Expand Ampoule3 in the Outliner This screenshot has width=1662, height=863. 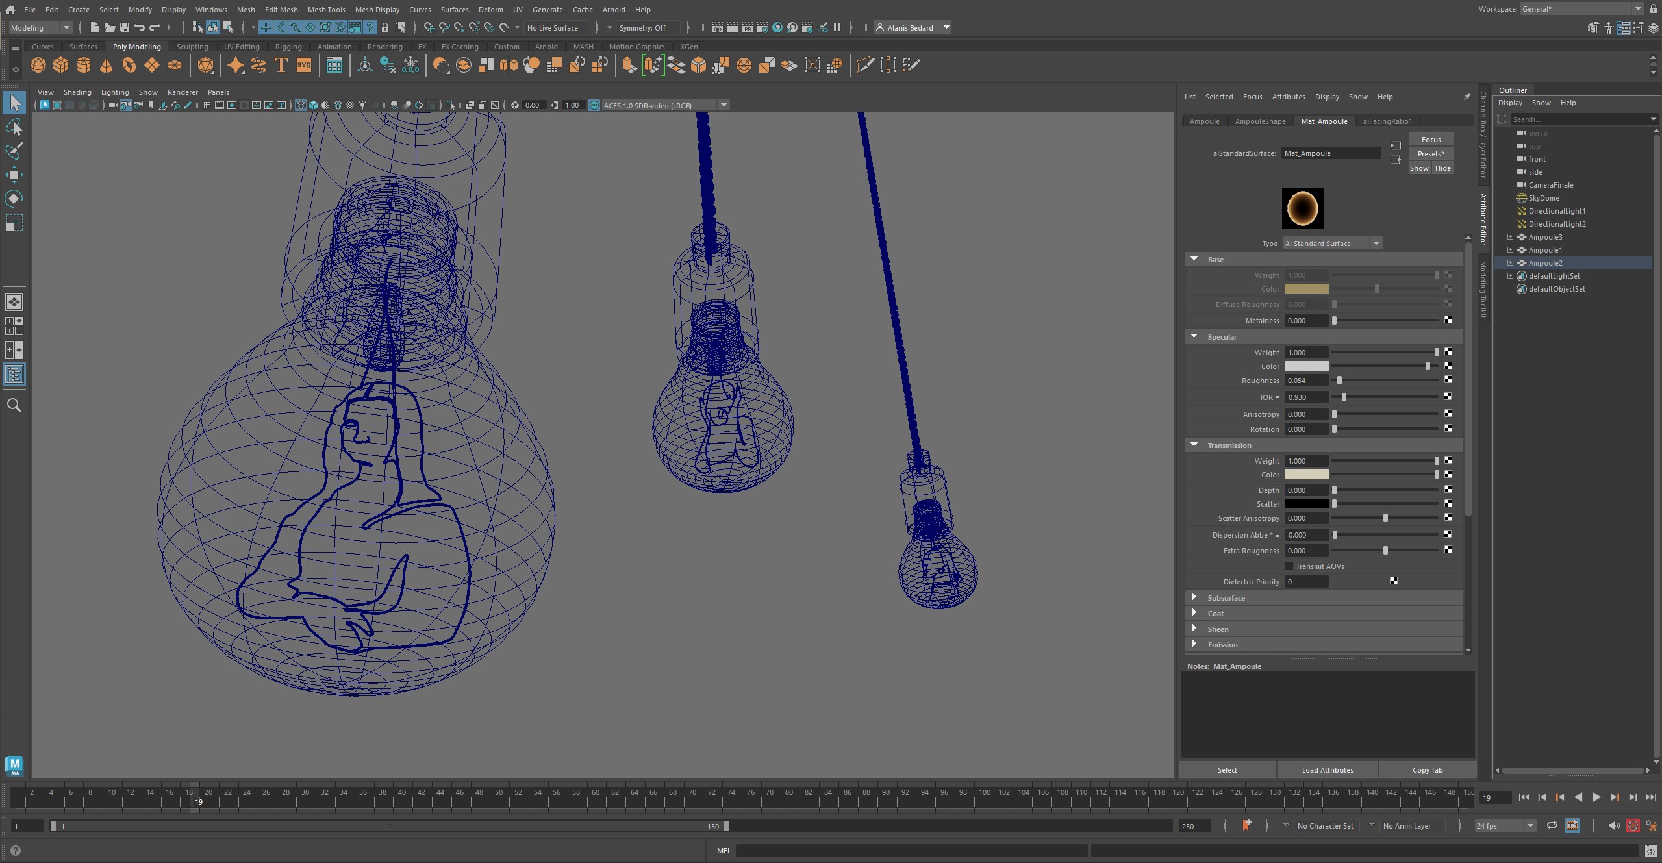tap(1510, 237)
